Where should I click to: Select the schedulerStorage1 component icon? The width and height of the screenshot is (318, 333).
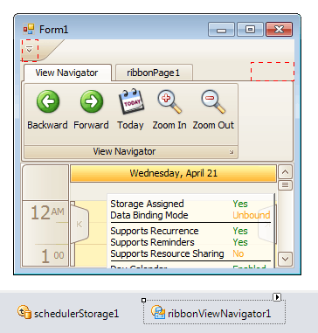[x=24, y=312]
